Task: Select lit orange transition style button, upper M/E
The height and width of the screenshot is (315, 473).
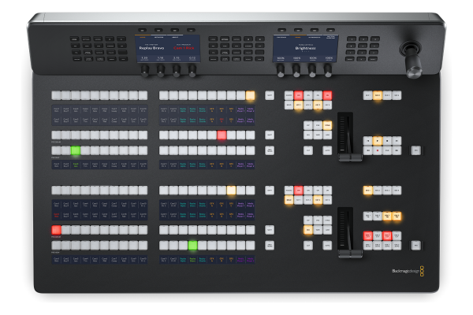Action: point(327,125)
